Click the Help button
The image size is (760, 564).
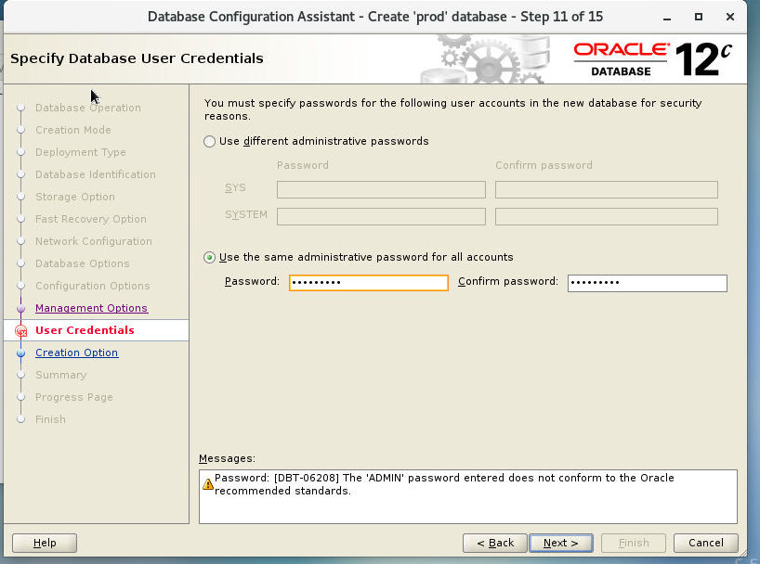[x=45, y=543]
